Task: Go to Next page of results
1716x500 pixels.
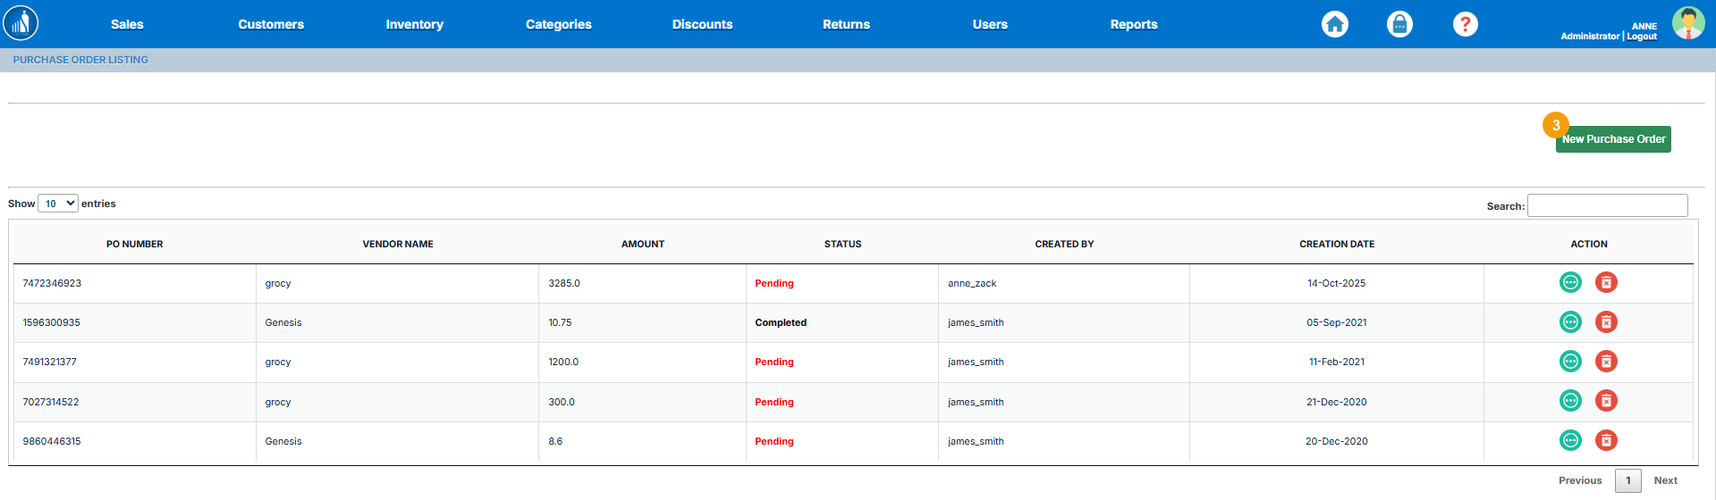Action: click(1665, 480)
